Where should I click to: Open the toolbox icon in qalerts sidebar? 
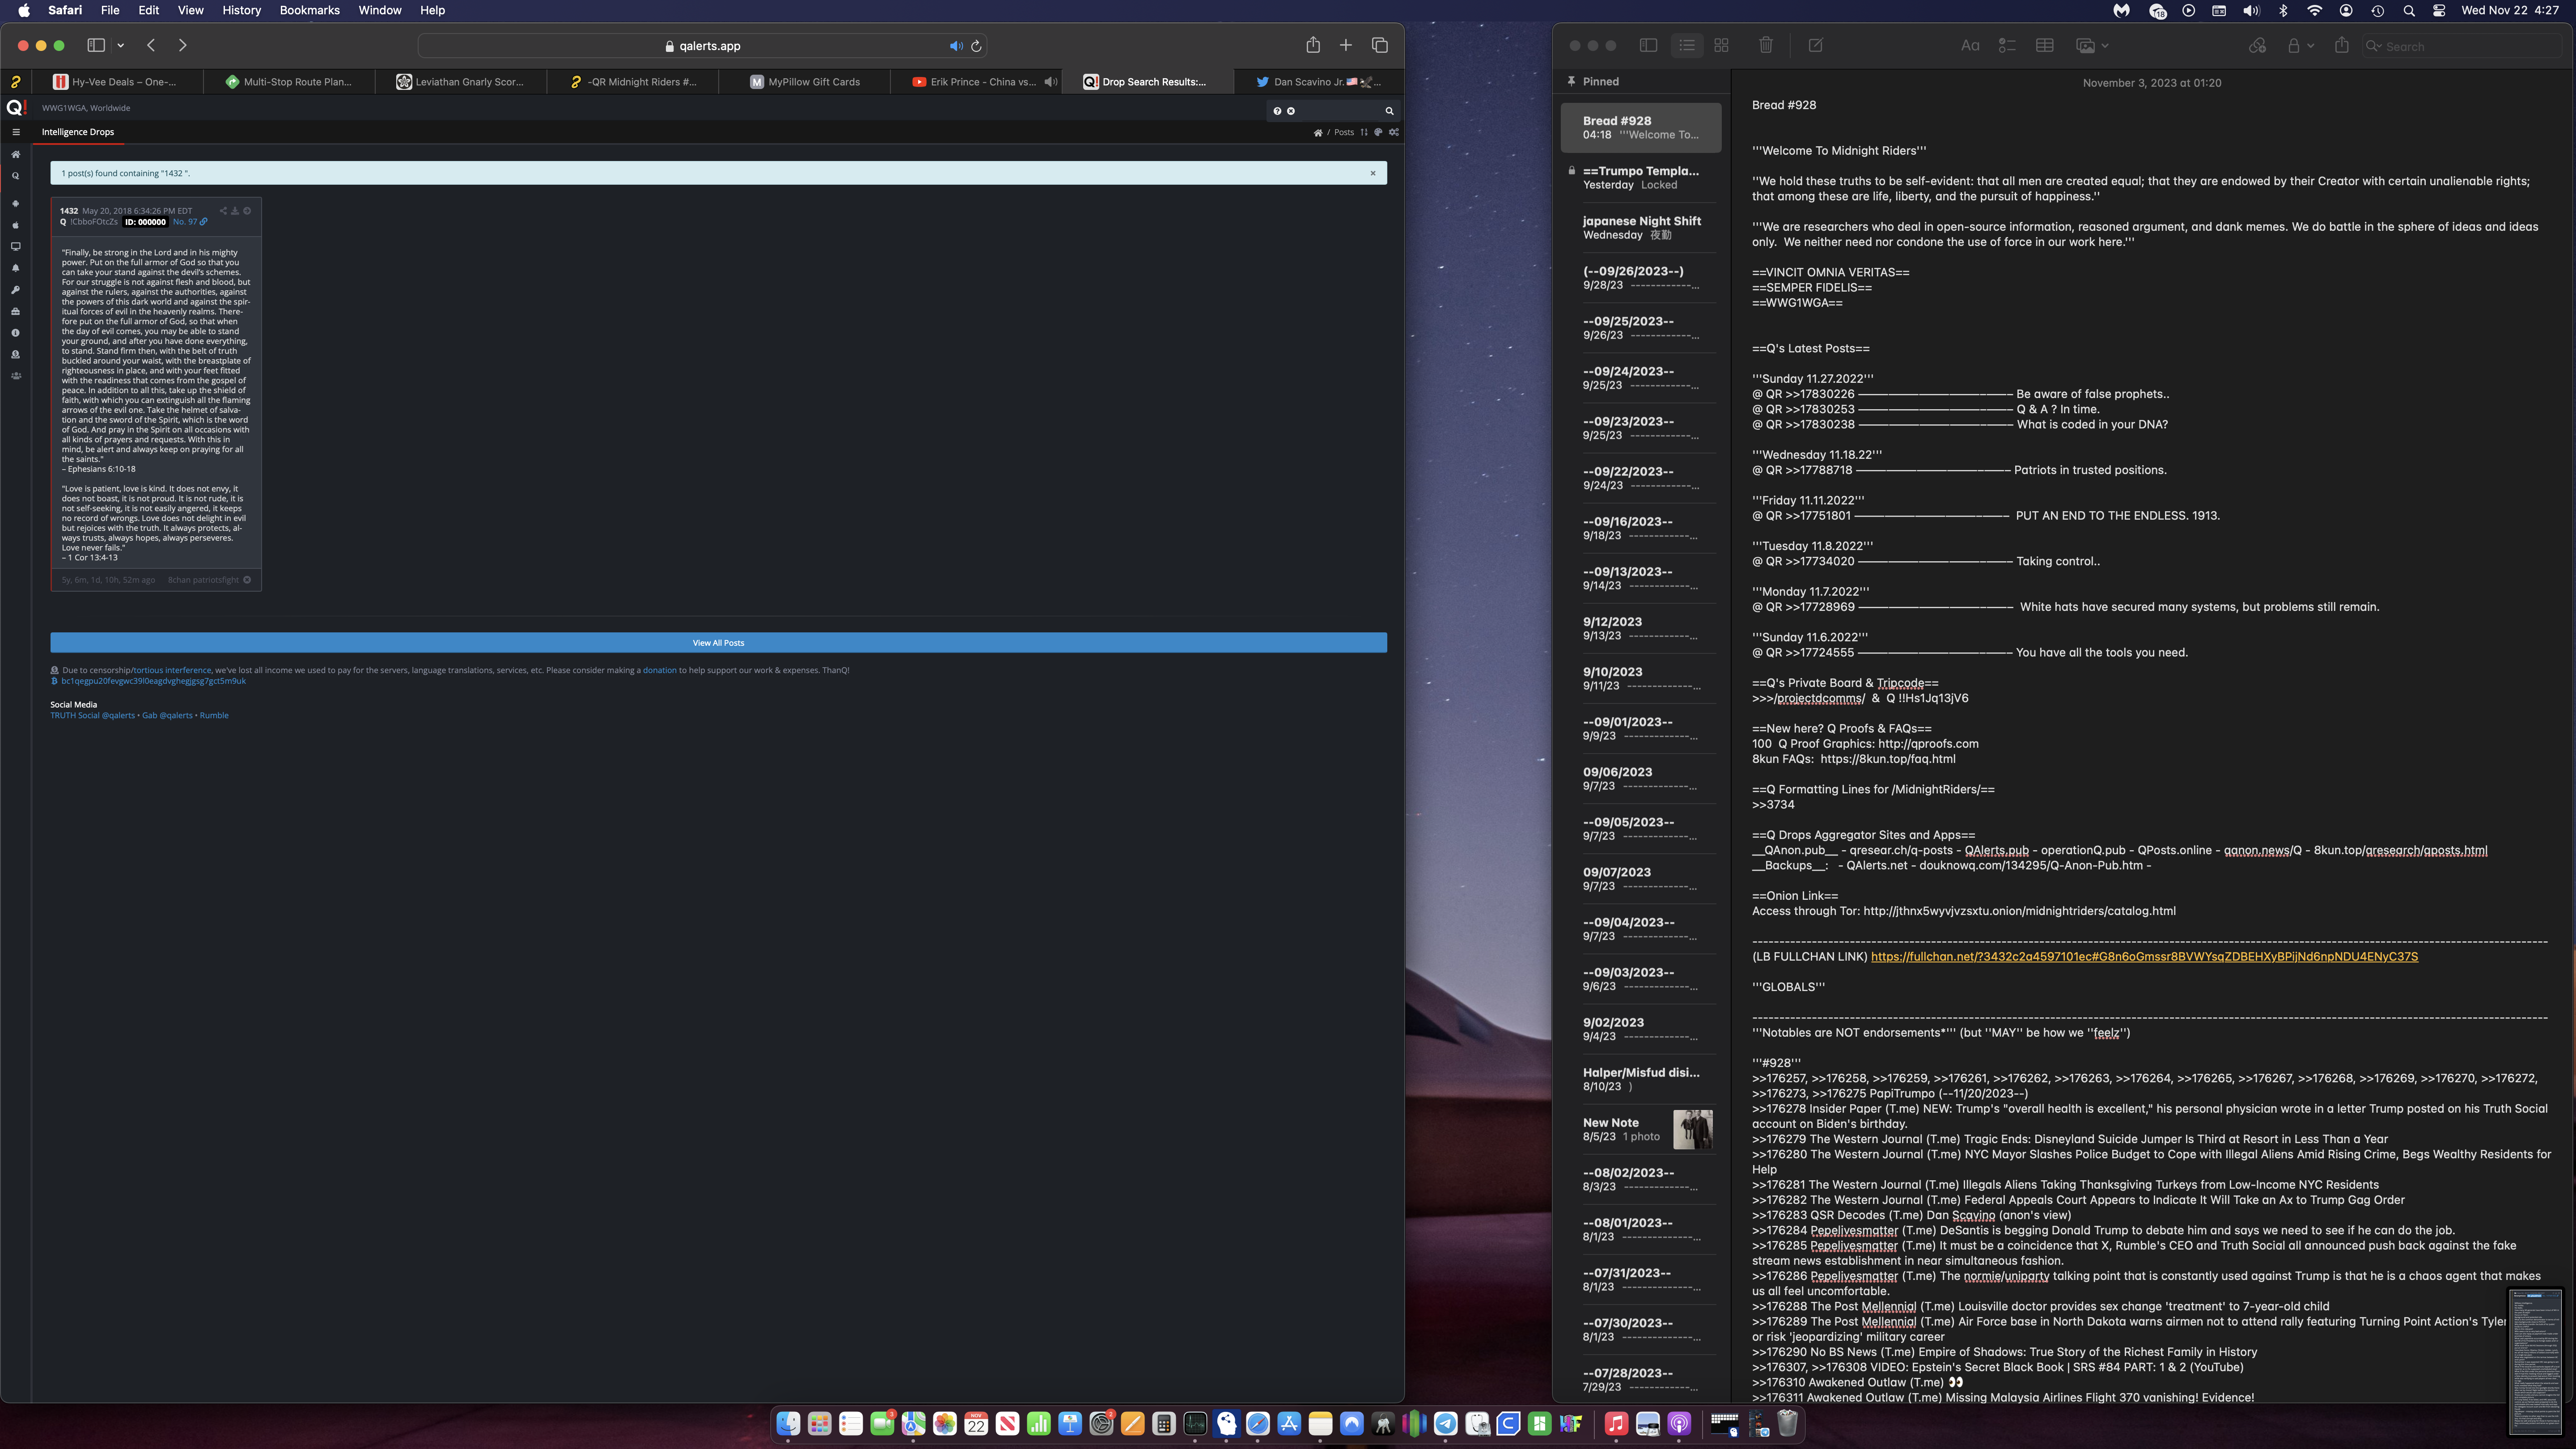(x=15, y=311)
